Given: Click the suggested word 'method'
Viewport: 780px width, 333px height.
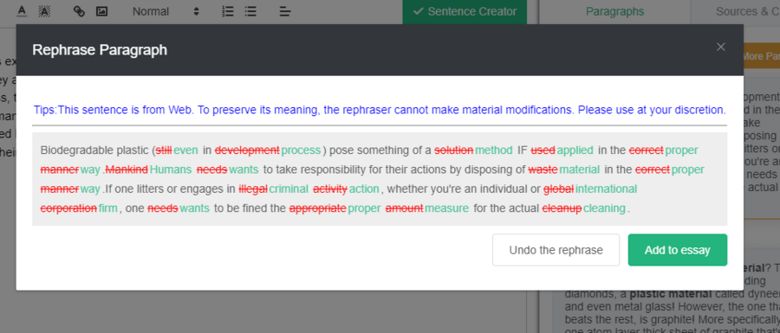Looking at the screenshot, I should (x=493, y=150).
